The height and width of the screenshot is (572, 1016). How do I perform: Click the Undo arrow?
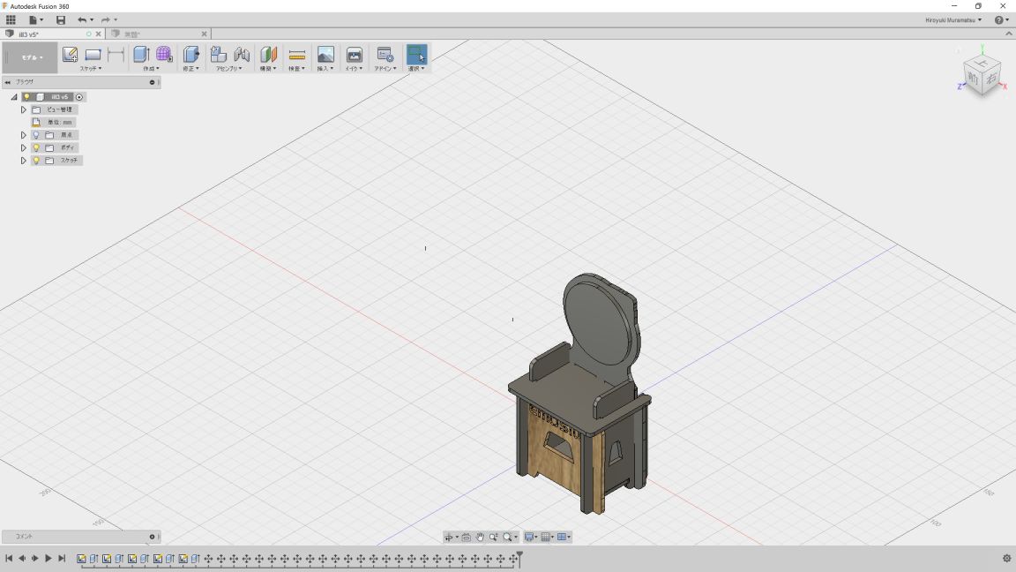pos(82,20)
